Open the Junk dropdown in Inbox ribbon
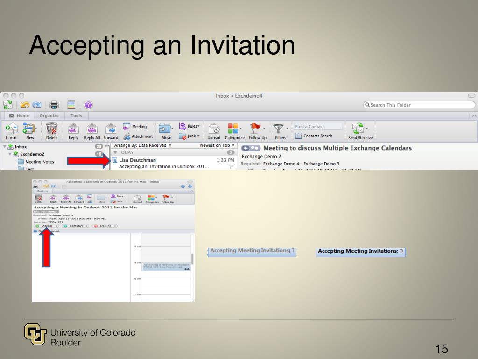Screen dimensions: 478x359 tap(198, 136)
